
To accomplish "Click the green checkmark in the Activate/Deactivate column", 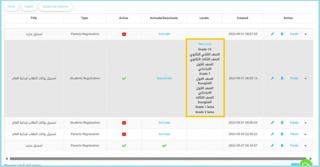I will (164, 145).
